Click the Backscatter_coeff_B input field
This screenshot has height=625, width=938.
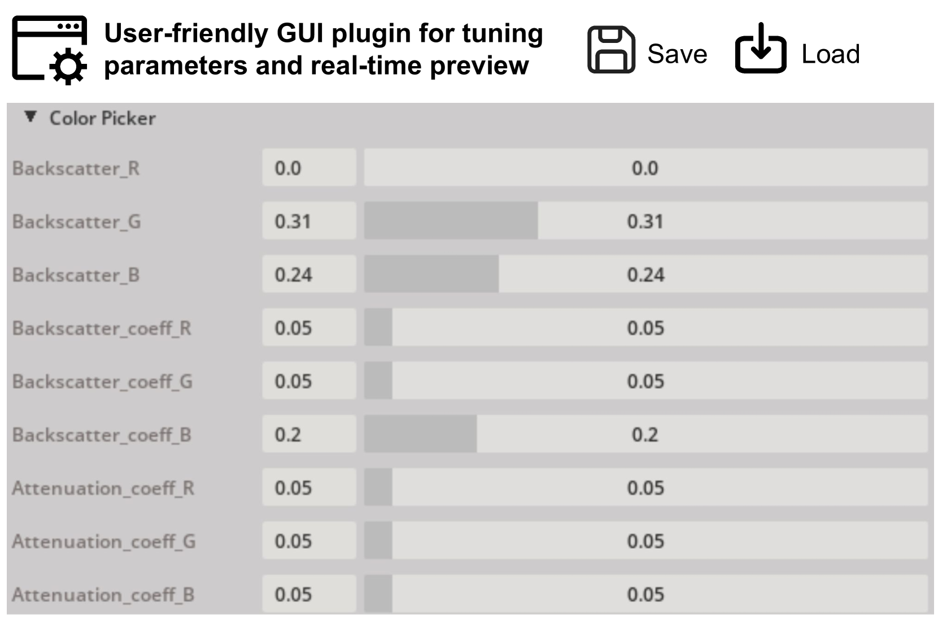[309, 435]
